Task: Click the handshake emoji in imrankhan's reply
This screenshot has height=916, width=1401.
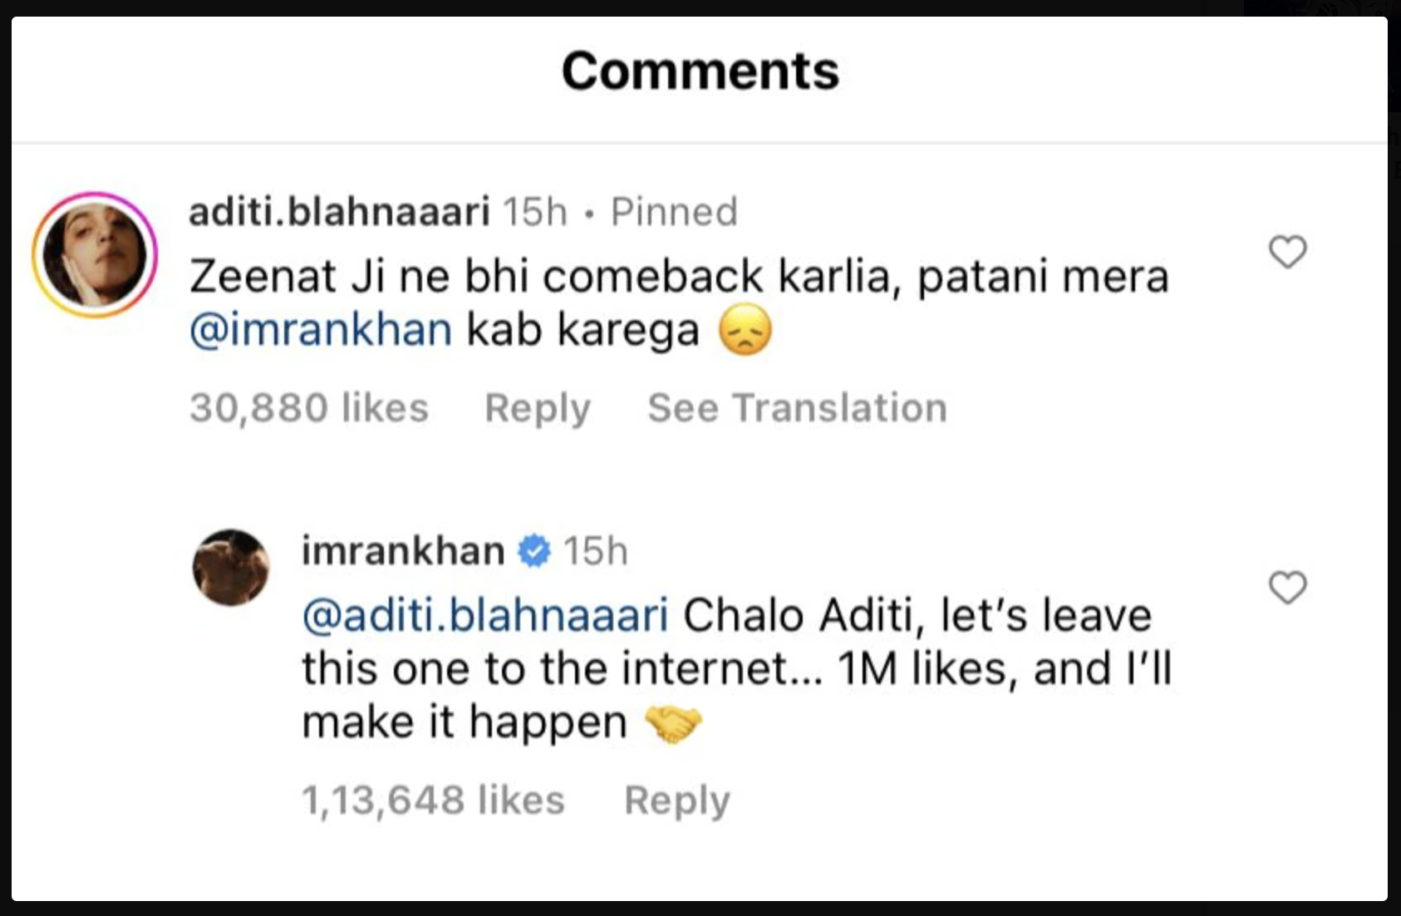Action: [673, 723]
